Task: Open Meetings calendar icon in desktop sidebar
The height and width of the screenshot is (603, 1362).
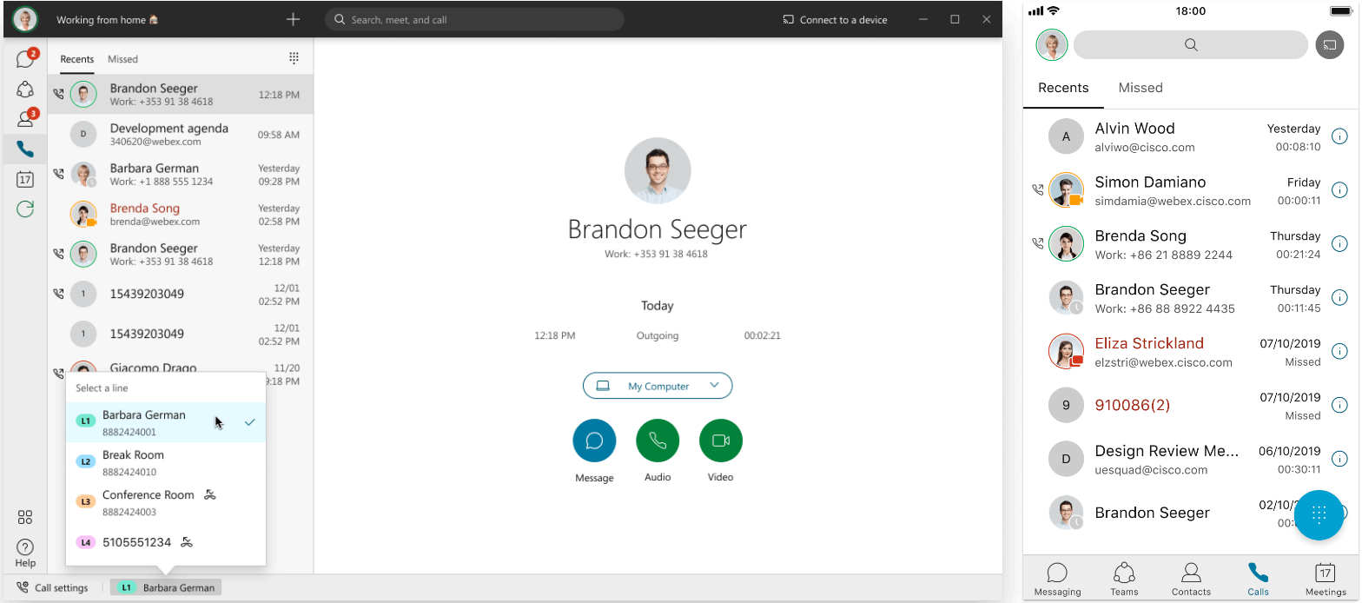Action: click(25, 180)
